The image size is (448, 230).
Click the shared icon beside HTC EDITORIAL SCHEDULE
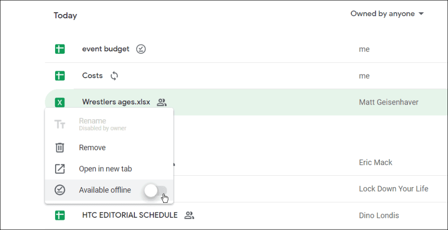[x=189, y=215]
